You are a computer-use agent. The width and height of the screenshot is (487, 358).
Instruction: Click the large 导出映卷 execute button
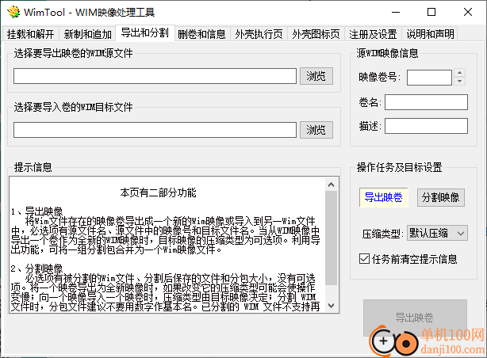(415, 318)
